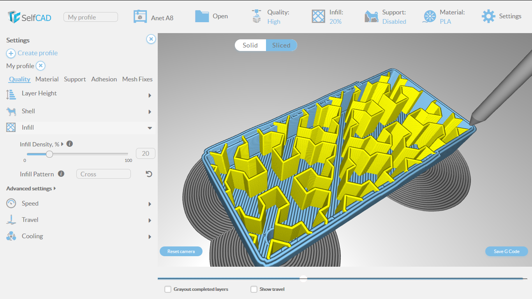
Task: Click the Layer Height label
Action: [39, 93]
